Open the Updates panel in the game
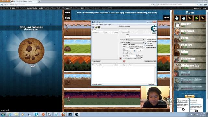Viewport: 208px width, 117px height. pos(166,18)
